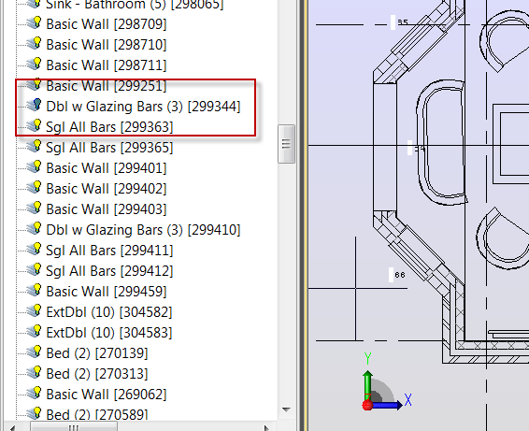Toggle lightbulb for Sgl All Bars [299363]
529x431 pixels.
click(x=35, y=125)
